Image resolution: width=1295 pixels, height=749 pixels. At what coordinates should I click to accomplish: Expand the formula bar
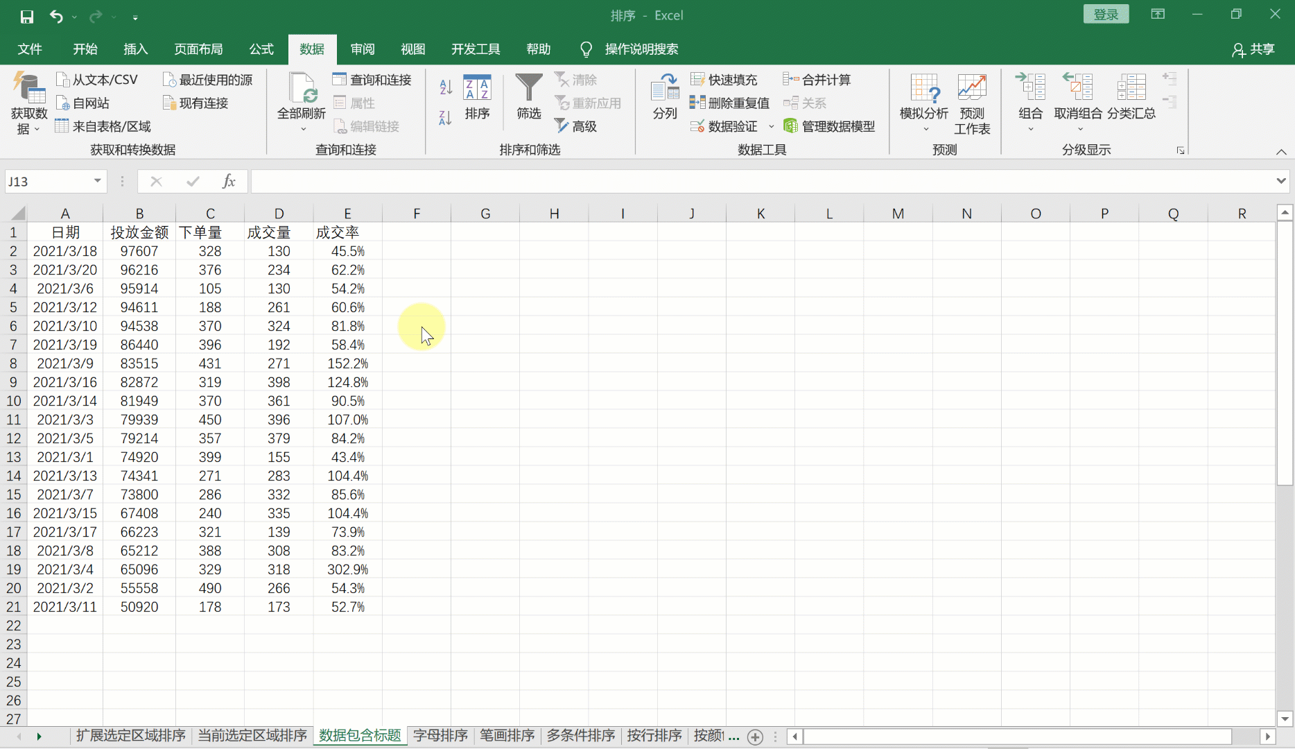tap(1280, 181)
